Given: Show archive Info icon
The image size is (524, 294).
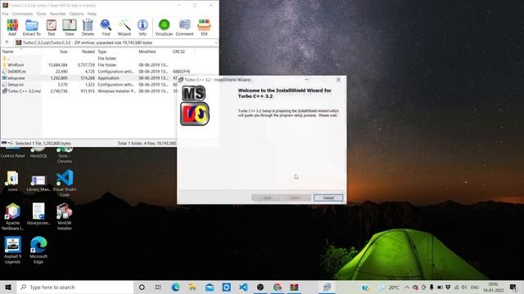Looking at the screenshot, I should coord(142,27).
